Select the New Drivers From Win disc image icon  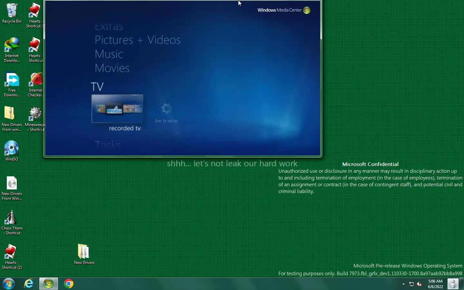pos(12,188)
